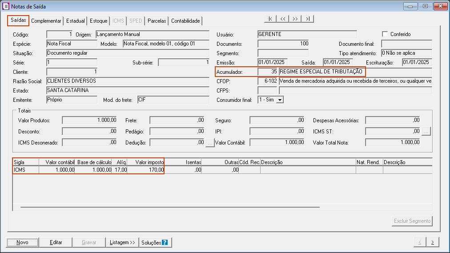Switch to the Contabilidade tab
Viewport: 450px width, 253px height.
[185, 21]
